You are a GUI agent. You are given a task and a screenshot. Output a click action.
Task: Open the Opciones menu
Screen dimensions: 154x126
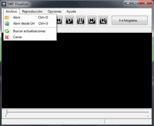tap(55, 12)
